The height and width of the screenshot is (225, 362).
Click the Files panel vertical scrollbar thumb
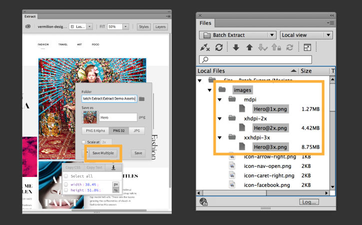(x=332, y=97)
